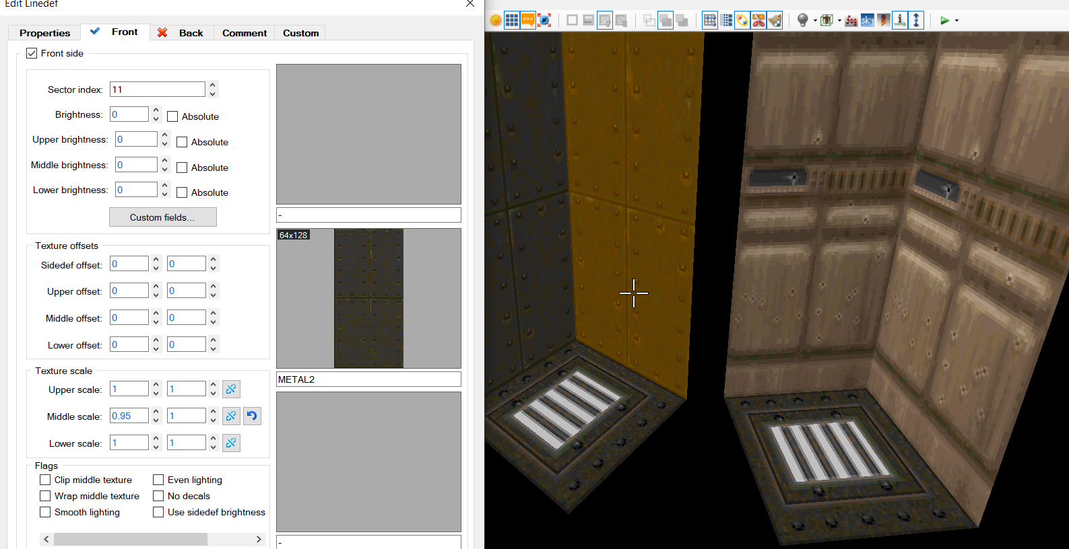Click the highlighted overlapping gray squares icon
Viewport: 1069px width, 549px height.
(x=666, y=20)
